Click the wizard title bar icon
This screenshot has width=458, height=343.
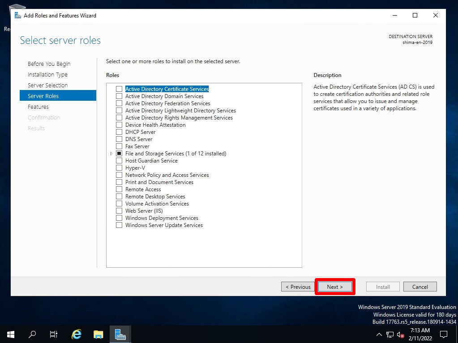18,16
